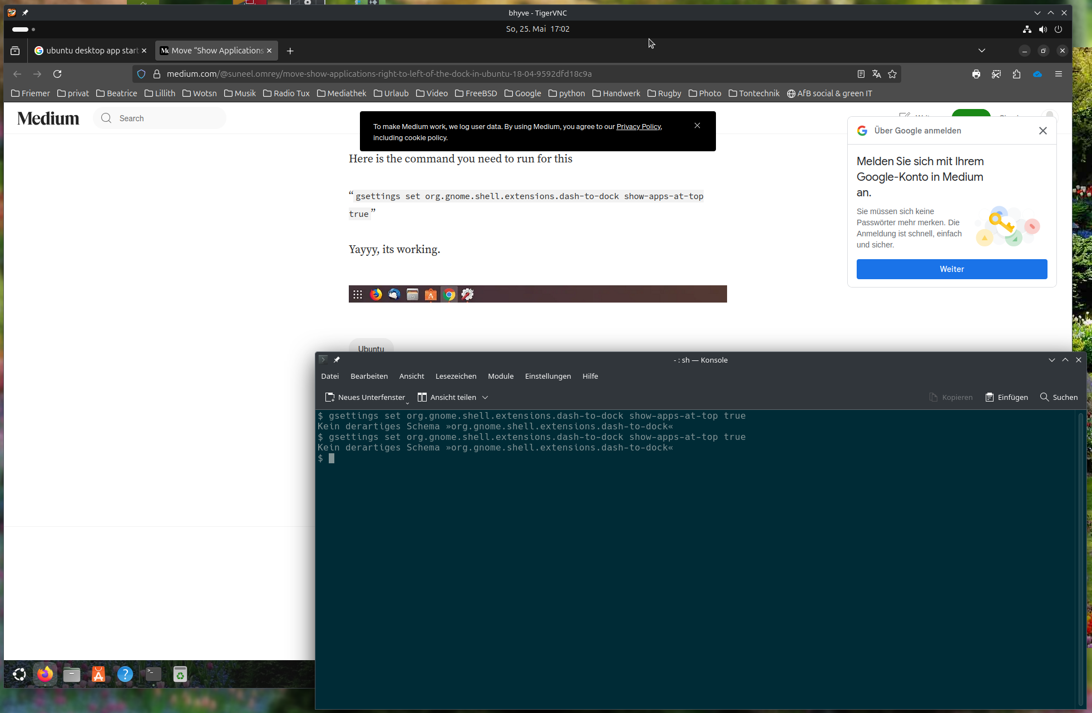The height and width of the screenshot is (713, 1092).
Task: Print the page via the printer icon
Action: (x=976, y=74)
